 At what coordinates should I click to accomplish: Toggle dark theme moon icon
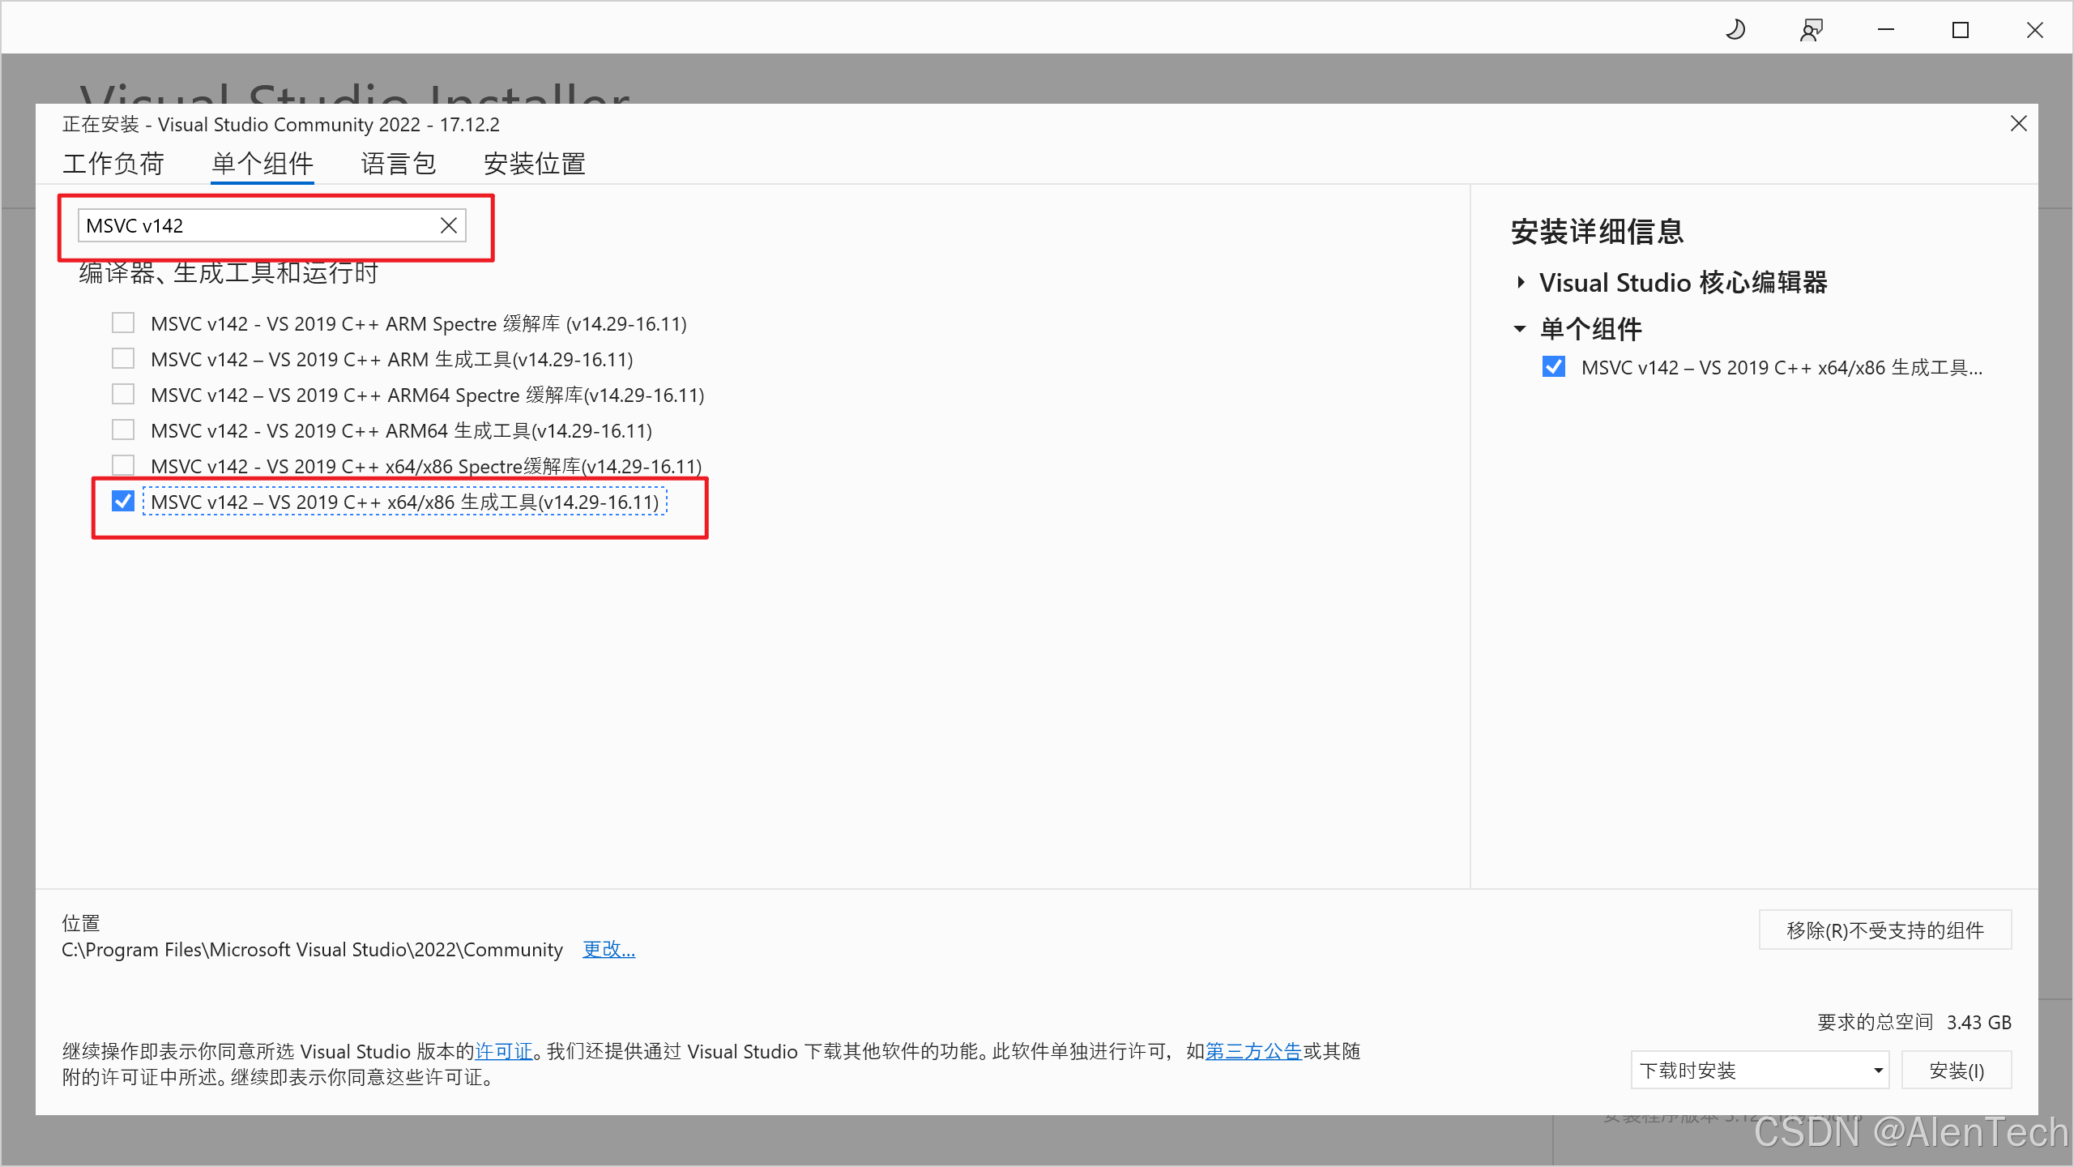click(x=1735, y=30)
